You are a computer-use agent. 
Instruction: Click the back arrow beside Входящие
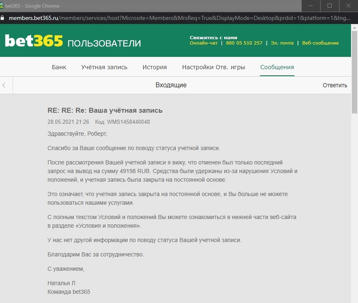coord(4,85)
